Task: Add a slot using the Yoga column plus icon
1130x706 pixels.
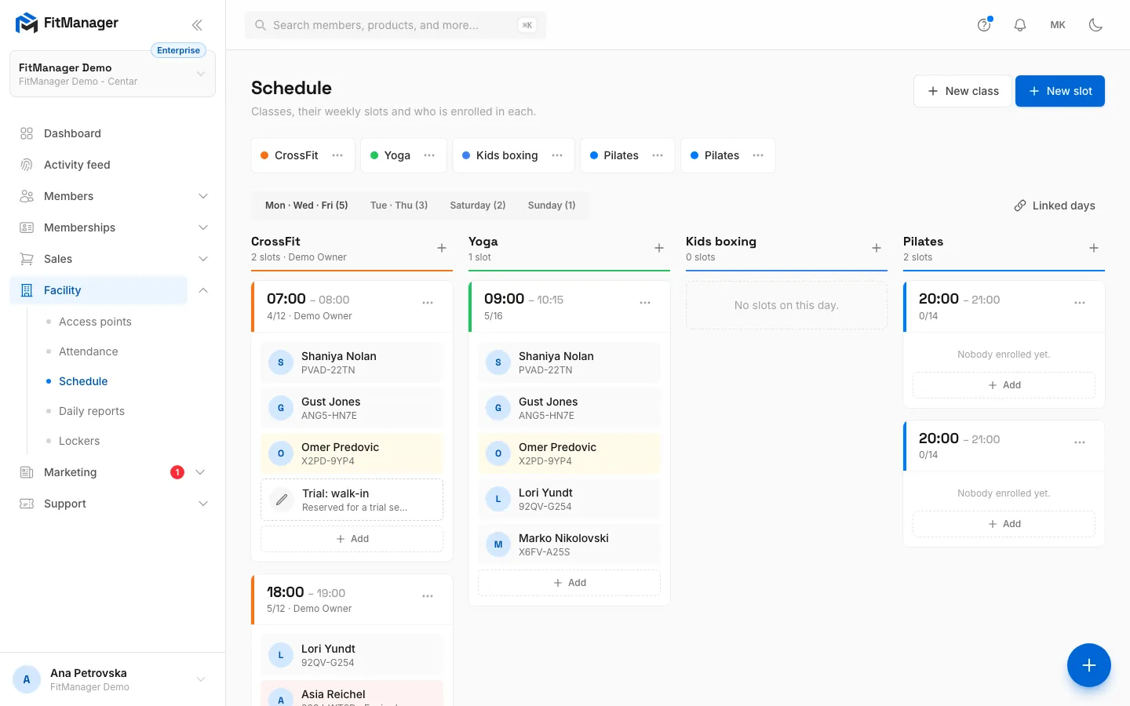Action: (659, 248)
